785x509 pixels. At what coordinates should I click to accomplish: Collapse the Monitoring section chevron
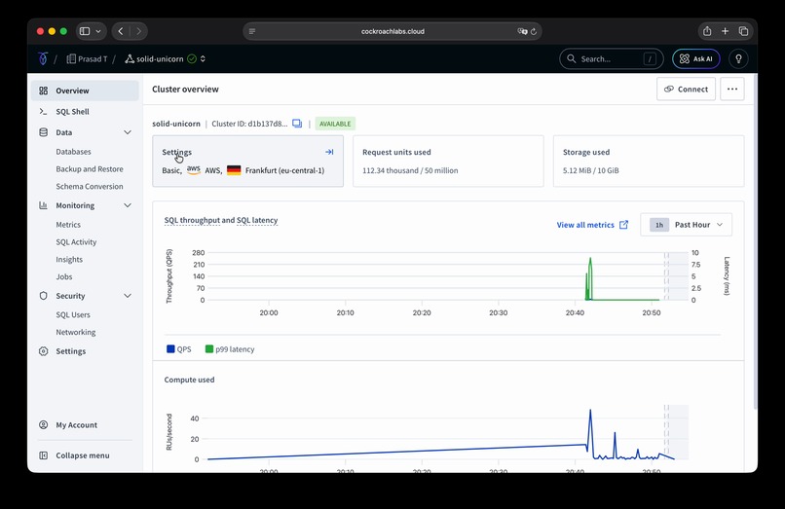point(128,205)
